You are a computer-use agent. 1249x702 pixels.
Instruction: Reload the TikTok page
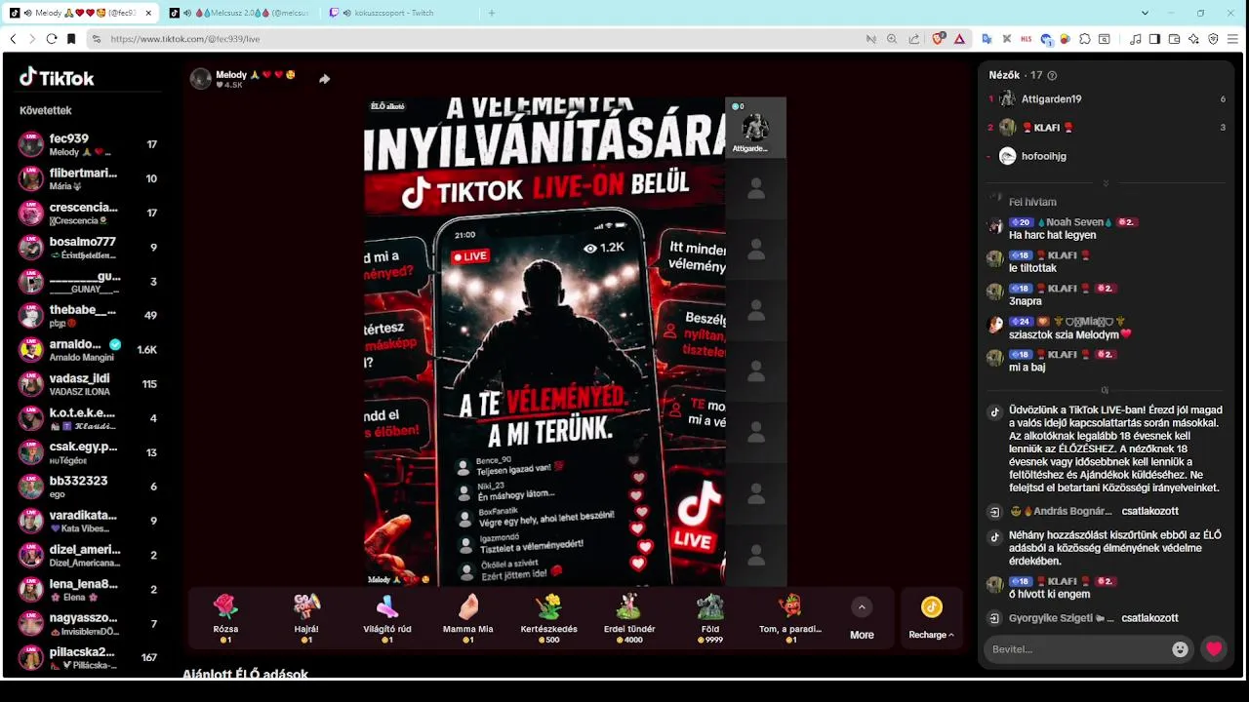click(51, 39)
